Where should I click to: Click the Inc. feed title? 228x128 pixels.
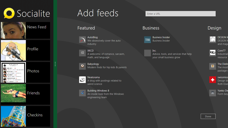click(154, 51)
